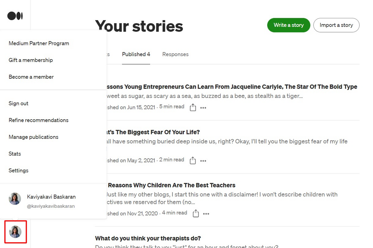Switch to the Responses tab
Viewport: 373px width, 248px height.
[x=175, y=54]
